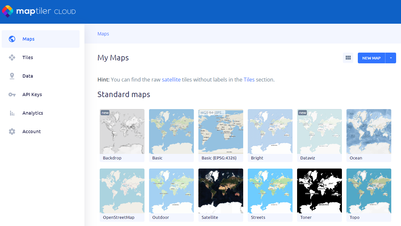This screenshot has width=401, height=226.
Task: Click the API Keys key icon
Action: 12,94
